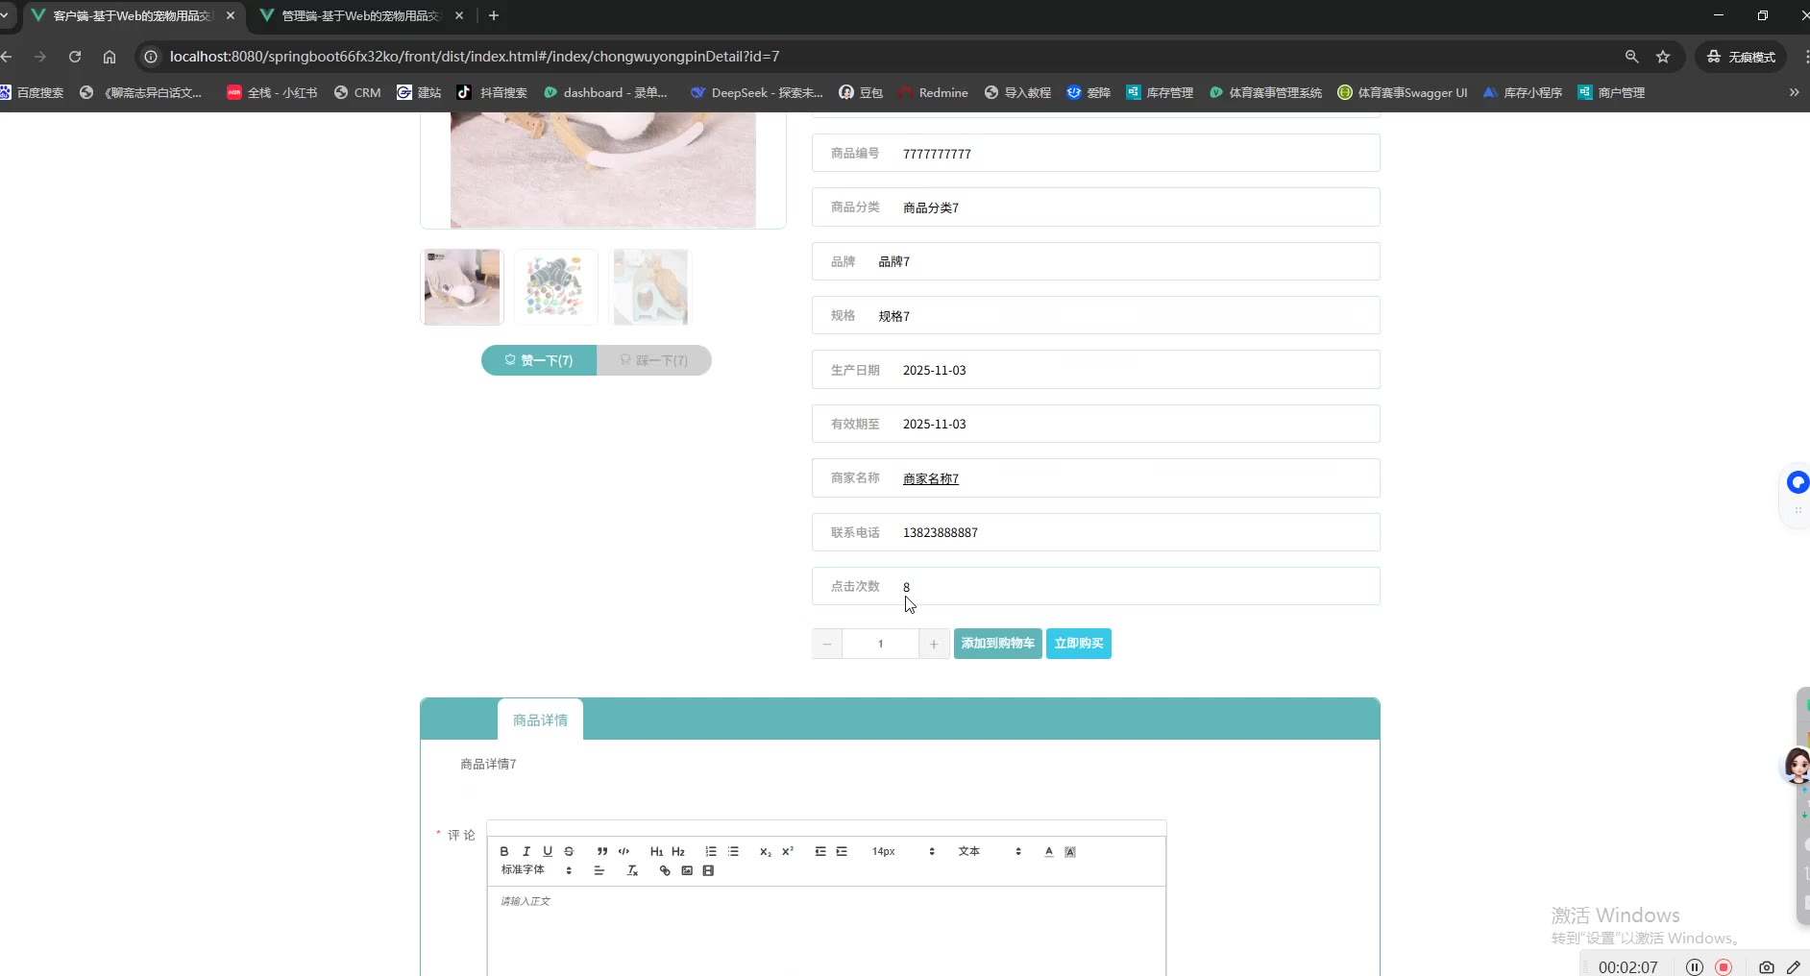Open the Redmine bookmark

pyautogui.click(x=934, y=92)
